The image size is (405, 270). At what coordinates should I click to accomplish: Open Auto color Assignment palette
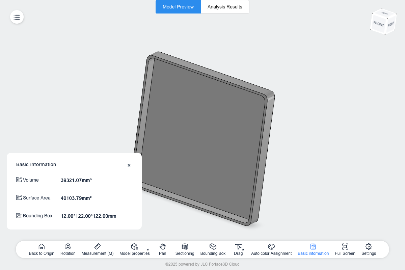tap(271, 249)
